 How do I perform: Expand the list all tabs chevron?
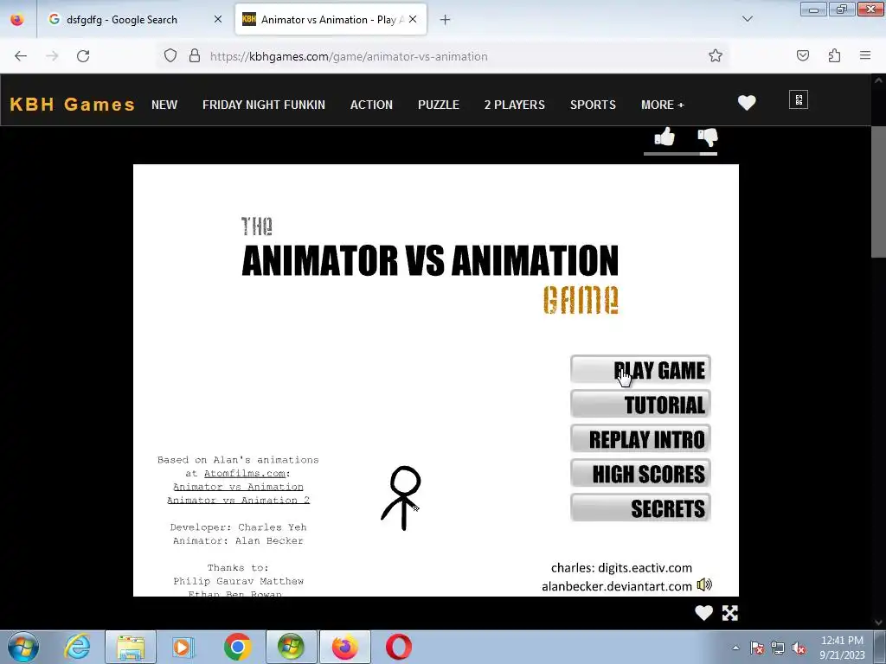747,19
